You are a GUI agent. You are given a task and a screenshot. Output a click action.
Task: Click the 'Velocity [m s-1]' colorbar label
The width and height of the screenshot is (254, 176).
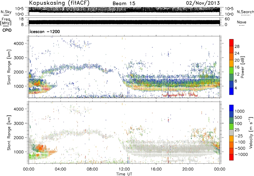coord(251,132)
